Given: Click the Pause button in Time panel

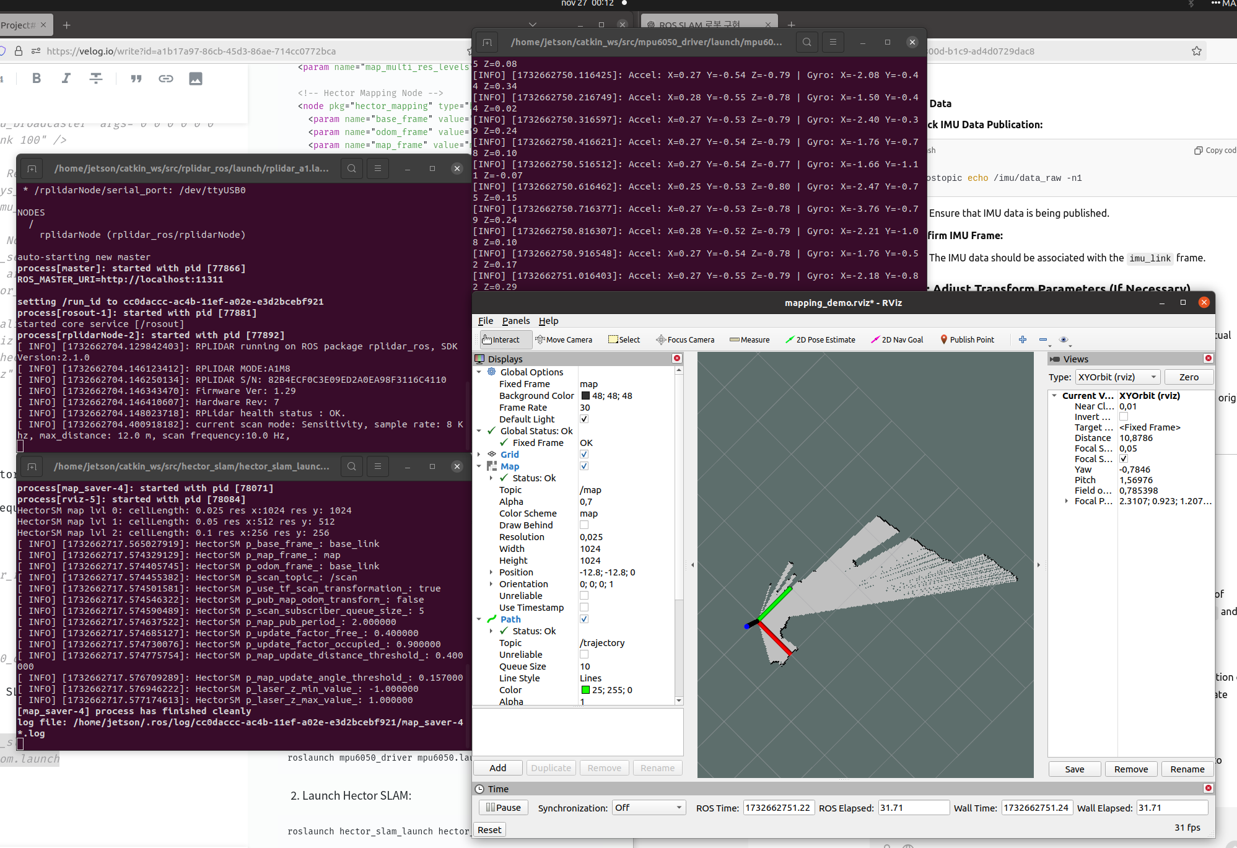Looking at the screenshot, I should pos(503,808).
